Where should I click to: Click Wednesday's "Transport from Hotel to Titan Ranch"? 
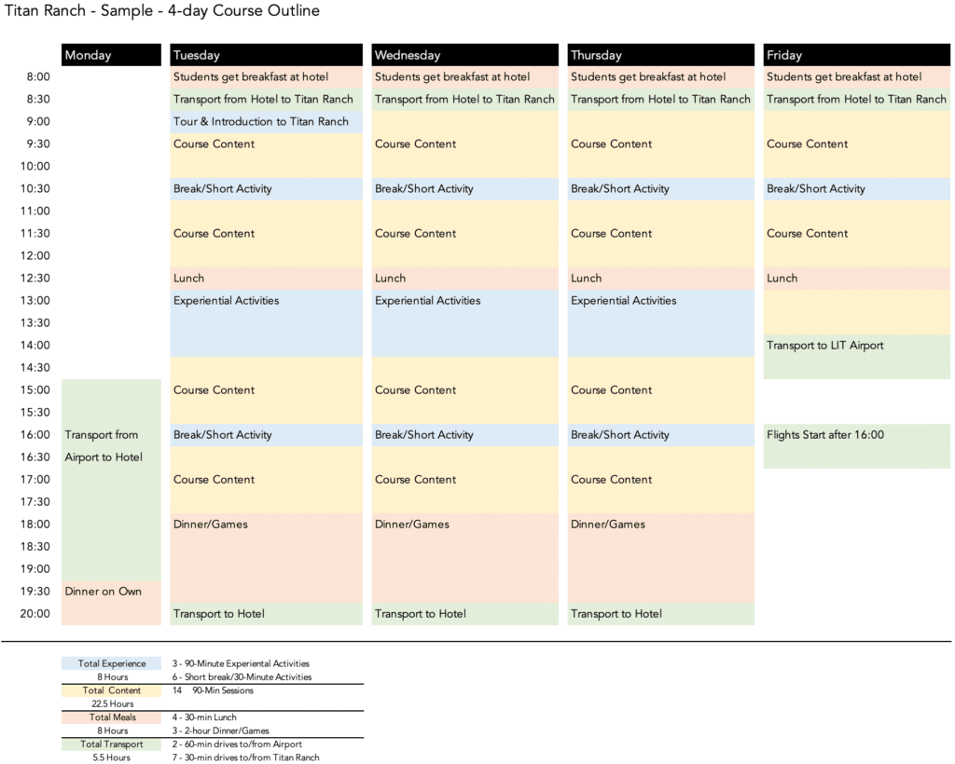point(464,99)
